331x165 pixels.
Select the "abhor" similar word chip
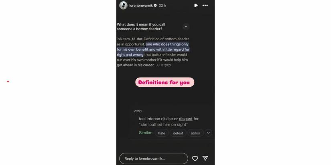pyautogui.click(x=195, y=133)
